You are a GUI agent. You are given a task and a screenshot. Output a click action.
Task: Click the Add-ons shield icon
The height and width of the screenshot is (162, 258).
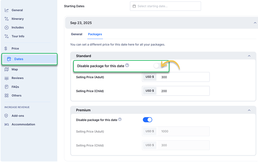pos(6,116)
